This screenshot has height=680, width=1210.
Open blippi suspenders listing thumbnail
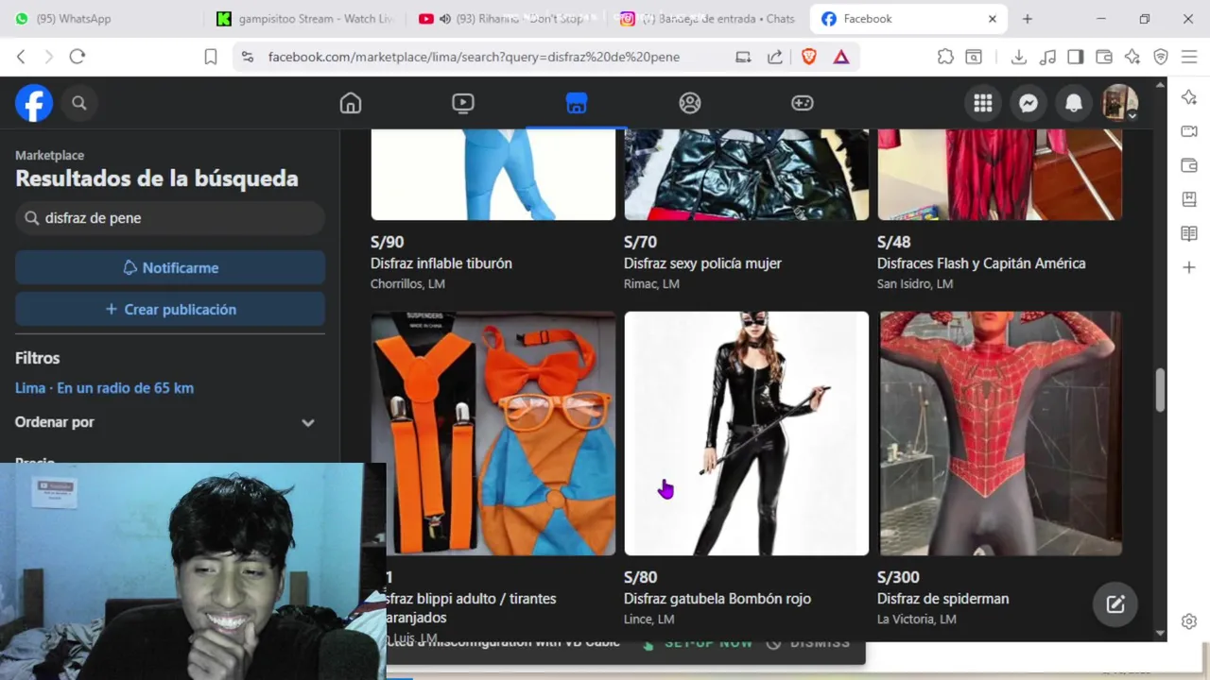click(493, 433)
